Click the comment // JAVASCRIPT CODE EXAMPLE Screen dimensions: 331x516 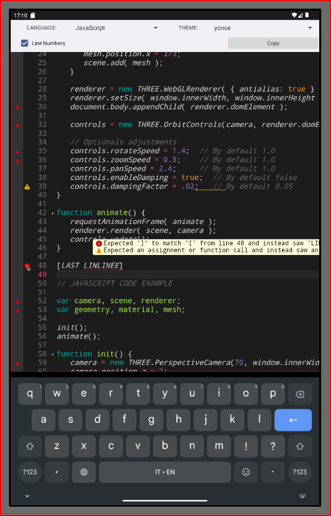coord(114,283)
